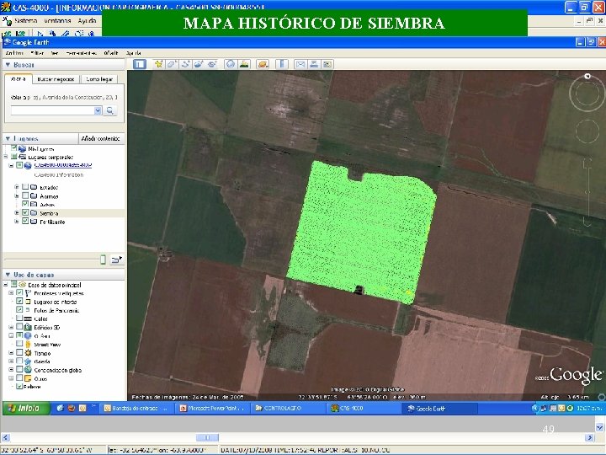Switch to CONTROLAGRO taskbar button
606x455 pixels.
click(x=289, y=408)
